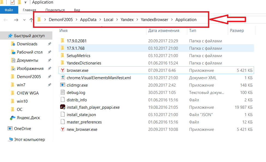Click install_flash_player_ppapi.exe installer icon

click(63, 107)
